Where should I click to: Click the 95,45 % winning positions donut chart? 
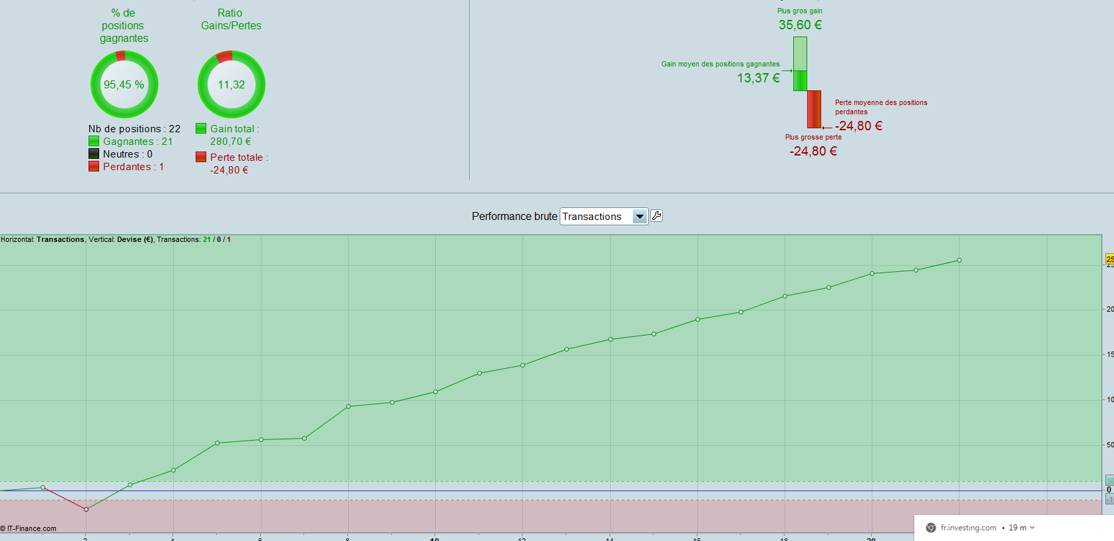pos(124,84)
